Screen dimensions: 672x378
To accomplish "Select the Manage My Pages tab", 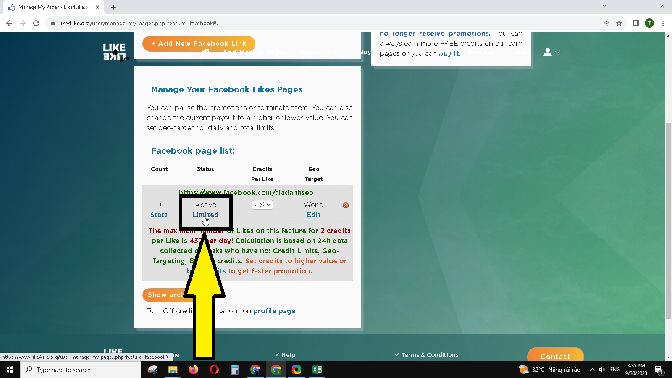I will pos(54,7).
